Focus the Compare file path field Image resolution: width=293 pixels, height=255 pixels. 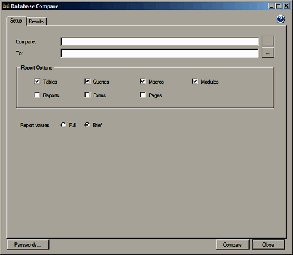coord(160,41)
